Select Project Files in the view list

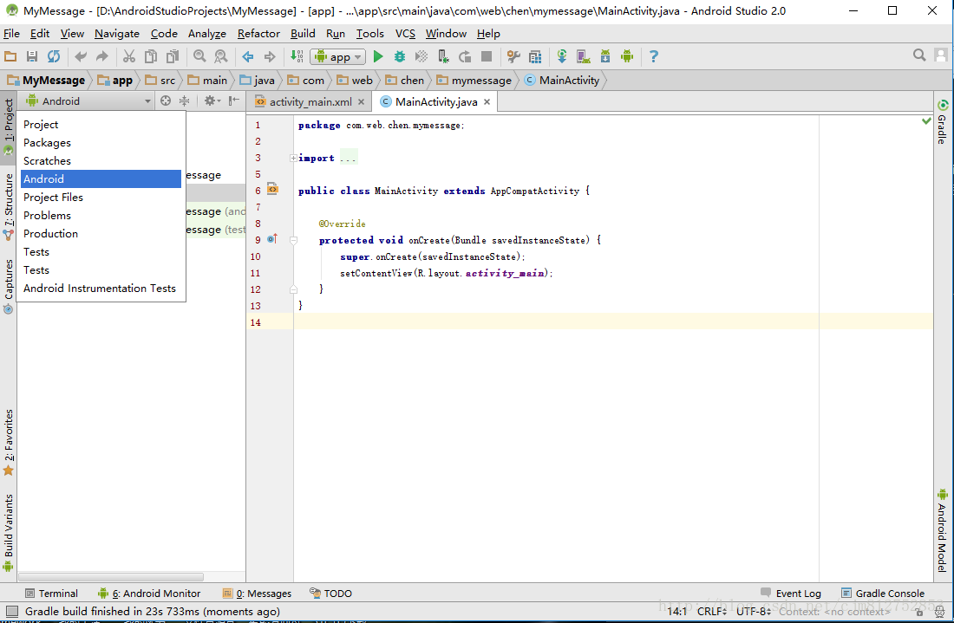(x=101, y=197)
